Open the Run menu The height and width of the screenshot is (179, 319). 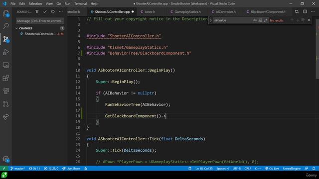(67, 3)
